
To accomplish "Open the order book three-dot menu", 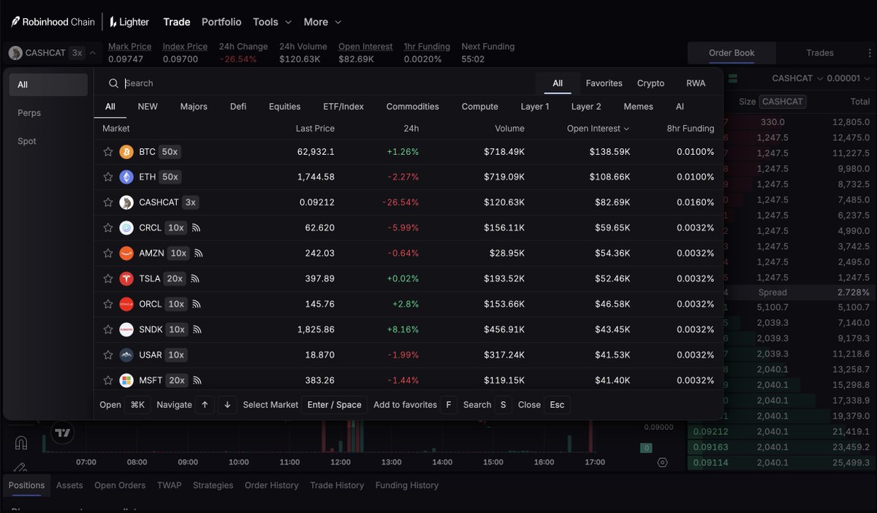I will pos(870,53).
